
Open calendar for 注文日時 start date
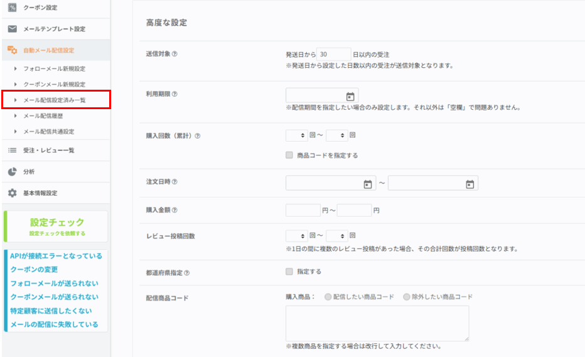[x=368, y=184]
